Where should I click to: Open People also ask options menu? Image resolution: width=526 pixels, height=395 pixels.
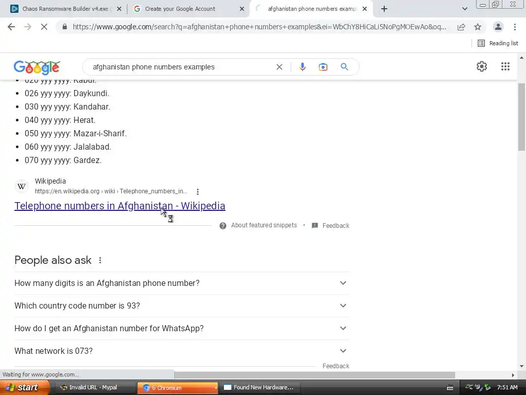100,260
